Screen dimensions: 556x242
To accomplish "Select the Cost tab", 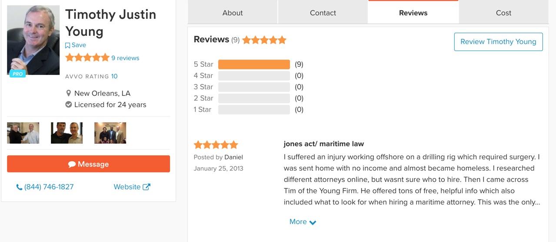I will tap(503, 13).
